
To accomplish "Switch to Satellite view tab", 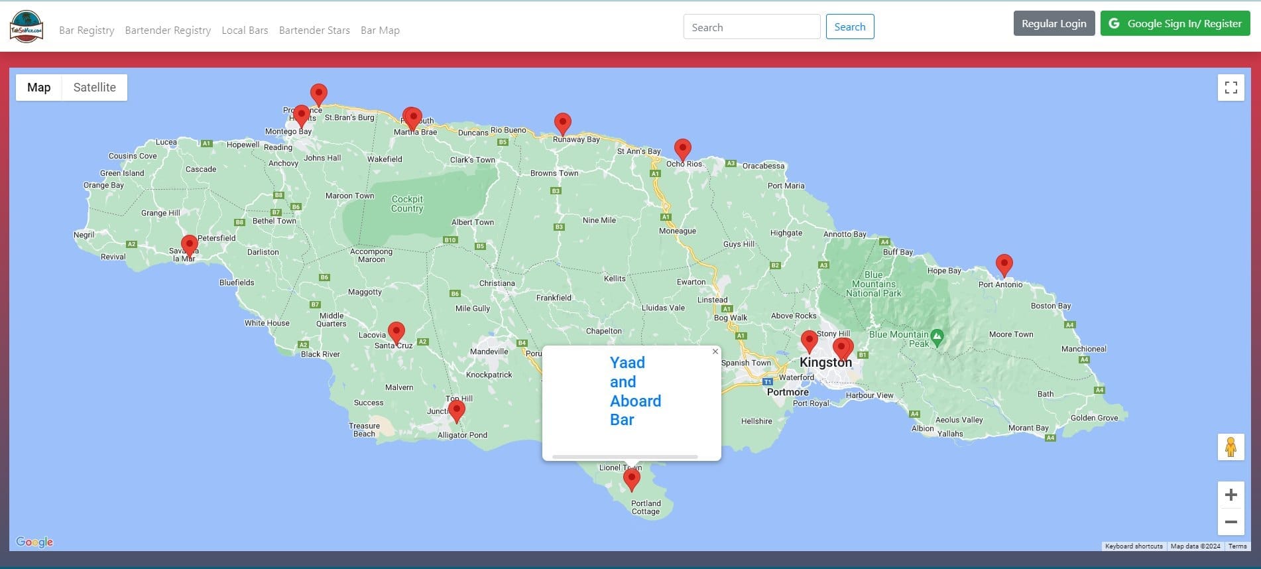I will [95, 88].
